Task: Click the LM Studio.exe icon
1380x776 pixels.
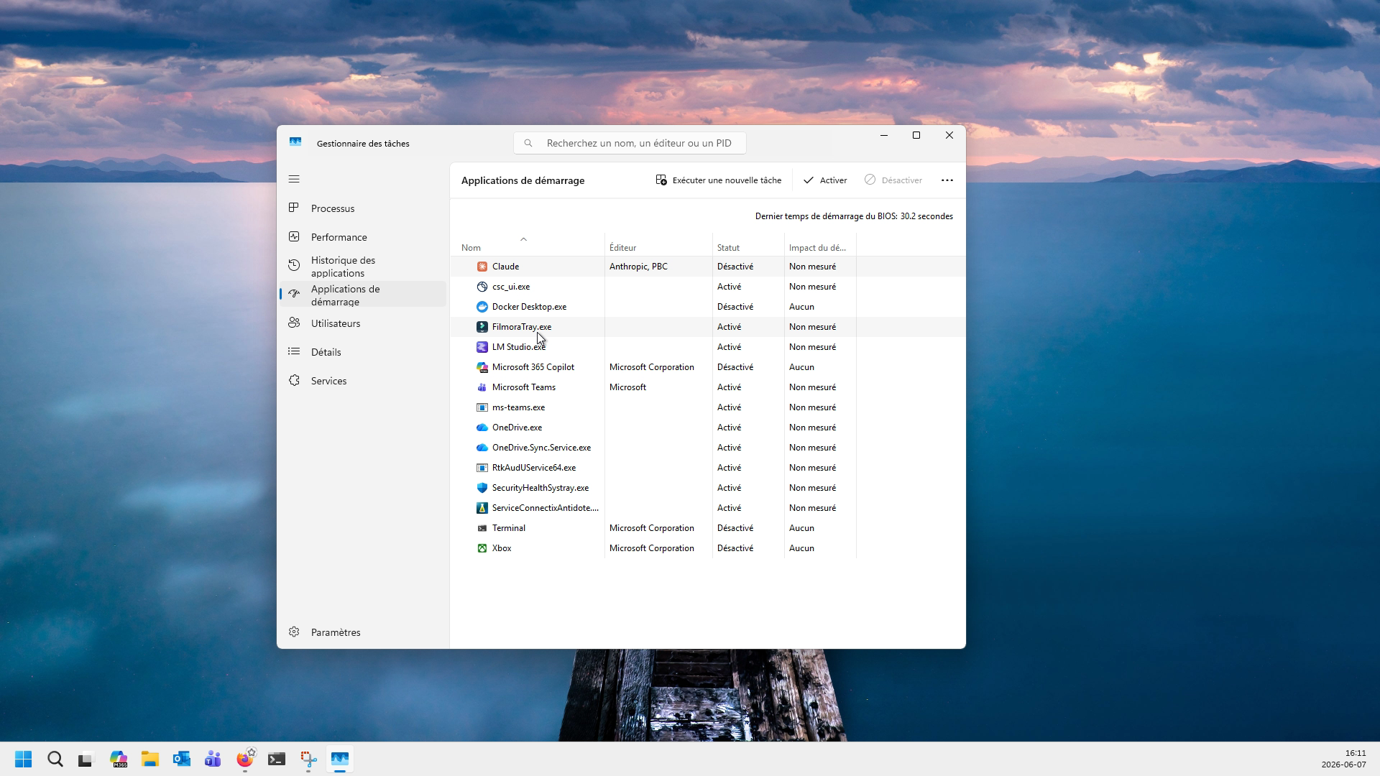Action: pyautogui.click(x=482, y=347)
